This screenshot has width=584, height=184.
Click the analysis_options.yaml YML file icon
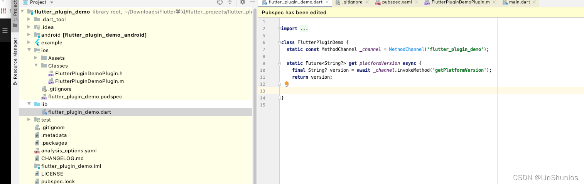[37, 150]
